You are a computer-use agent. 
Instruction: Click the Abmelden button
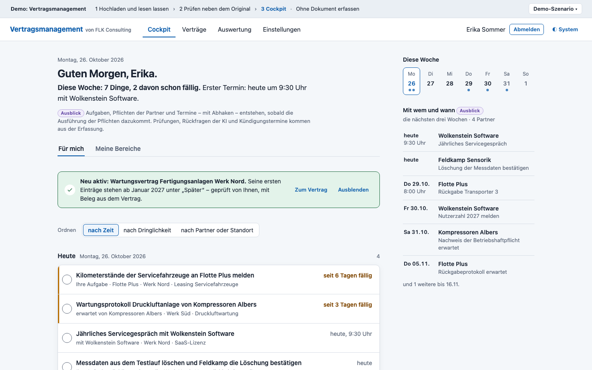click(x=527, y=30)
